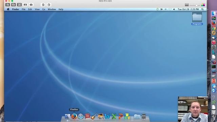Open the photo app icon in Dock

point(100,116)
